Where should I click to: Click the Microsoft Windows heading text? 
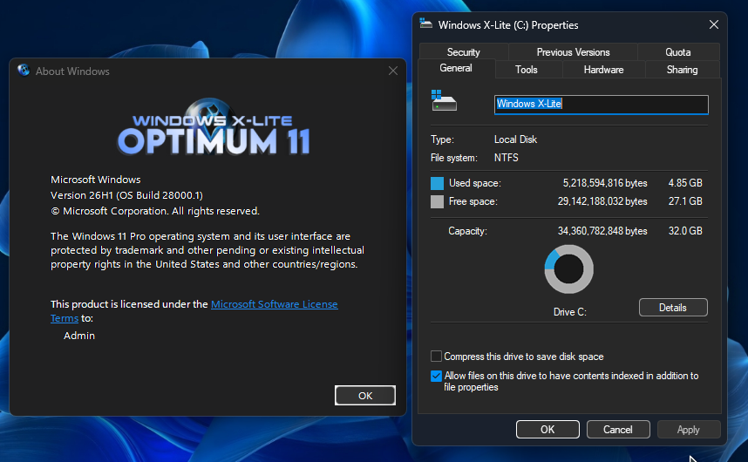[96, 180]
